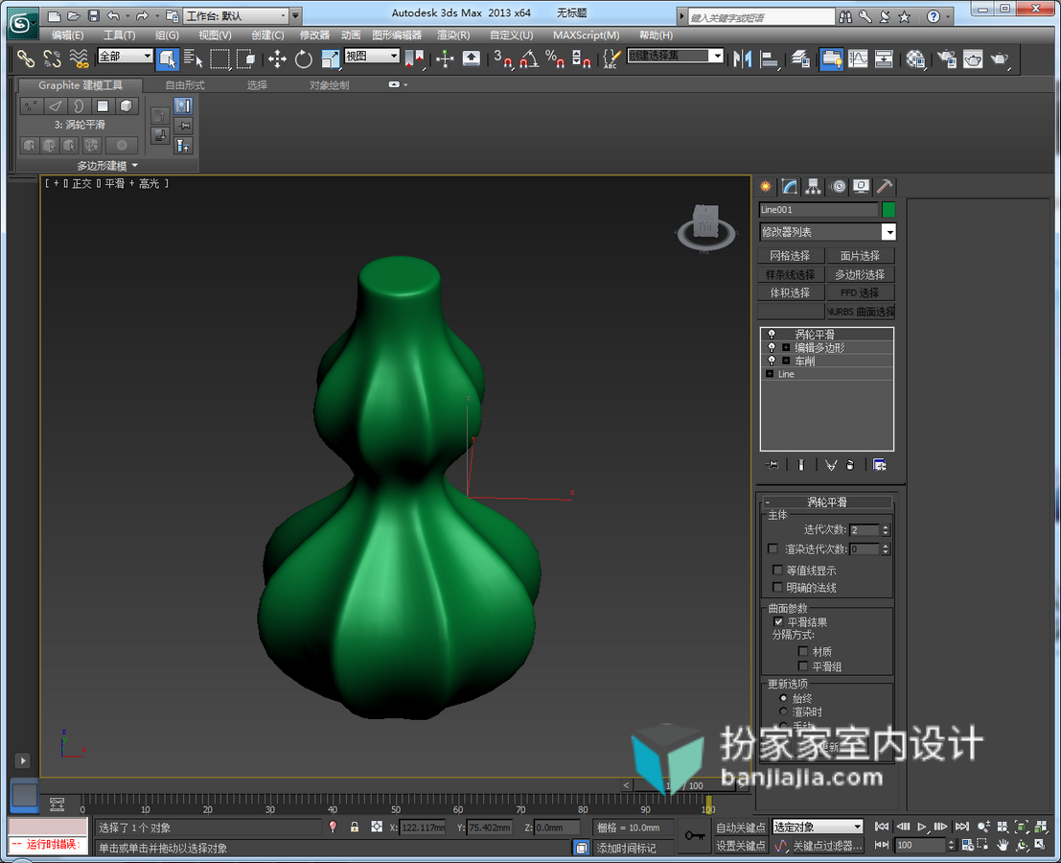Toggle the 涡轮平滑 modifier lightbulb

click(x=772, y=335)
